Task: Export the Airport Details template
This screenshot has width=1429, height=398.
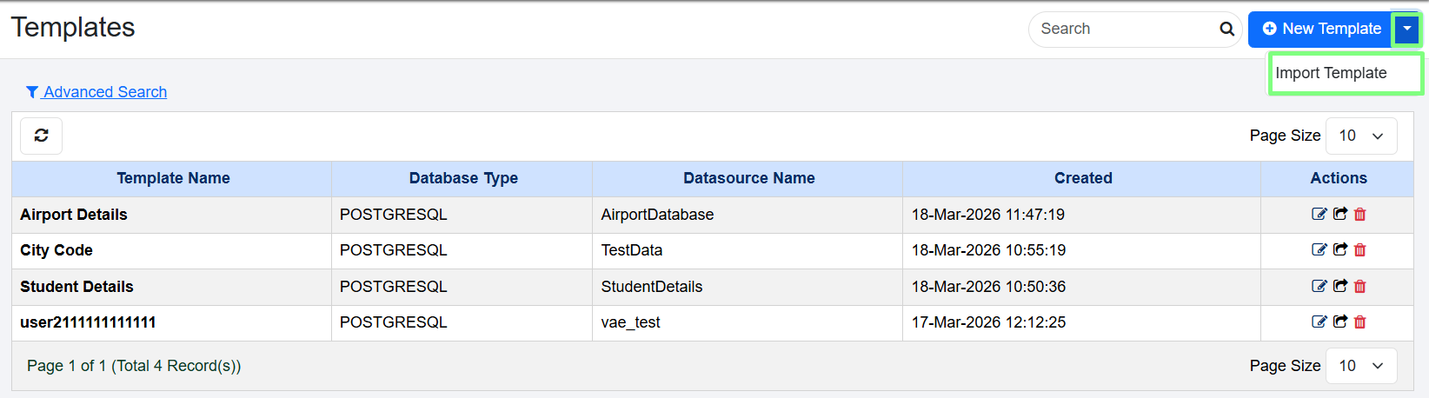Action: (1340, 214)
